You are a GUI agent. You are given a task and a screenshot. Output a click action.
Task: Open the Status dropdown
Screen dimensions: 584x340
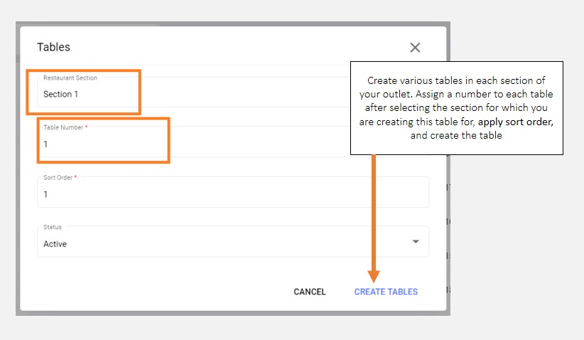233,242
